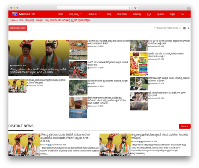This screenshot has width=199, height=168.
Task: Open the elephant thumbnail
Action: click(x=78, y=88)
